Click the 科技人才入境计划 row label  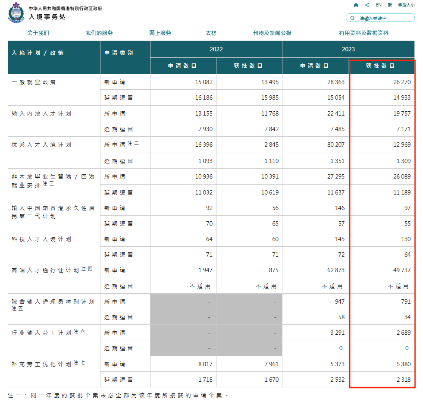[41, 239]
